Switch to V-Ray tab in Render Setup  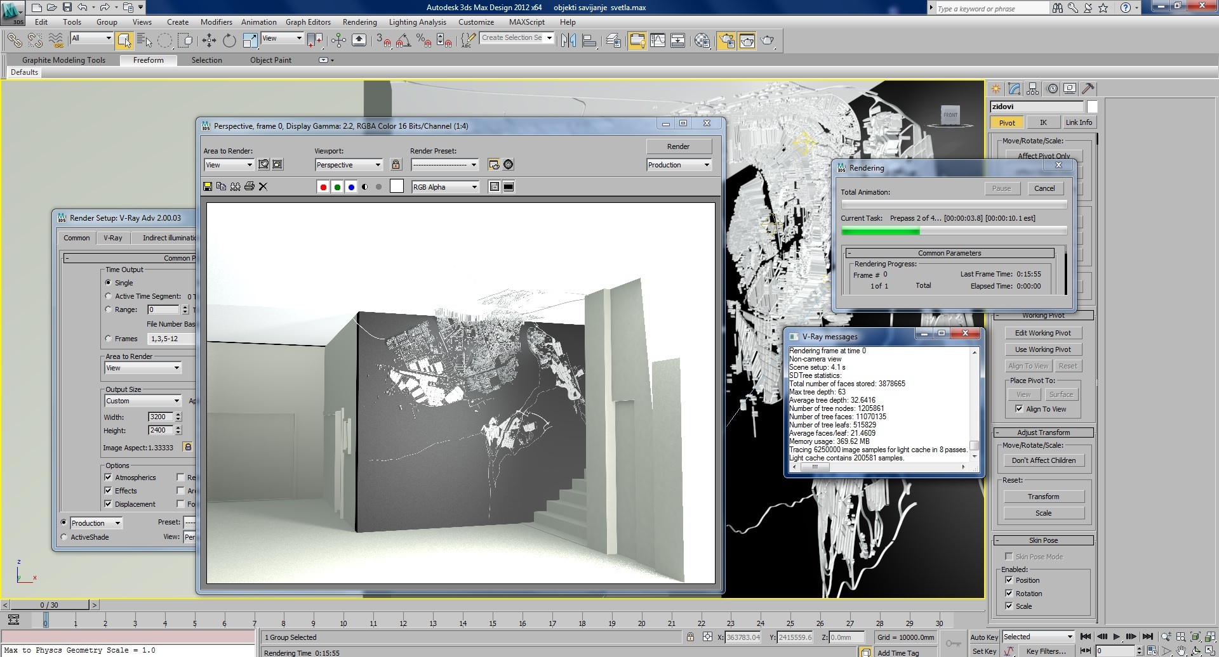(113, 238)
